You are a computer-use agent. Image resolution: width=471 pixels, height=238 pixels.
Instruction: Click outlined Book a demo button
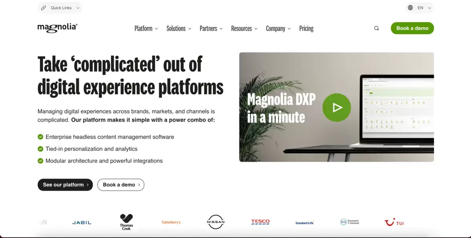coord(121,185)
